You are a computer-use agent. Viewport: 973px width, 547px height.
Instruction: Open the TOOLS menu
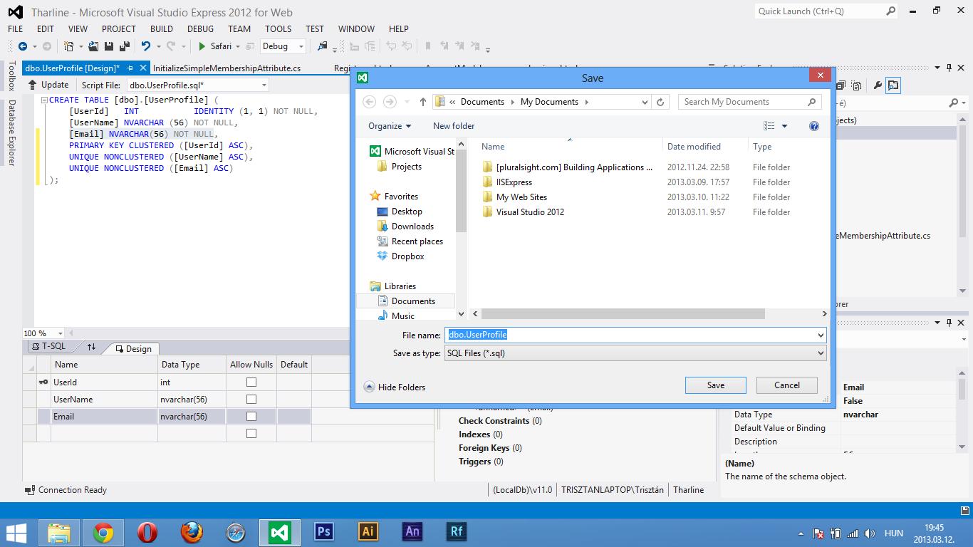(x=278, y=29)
